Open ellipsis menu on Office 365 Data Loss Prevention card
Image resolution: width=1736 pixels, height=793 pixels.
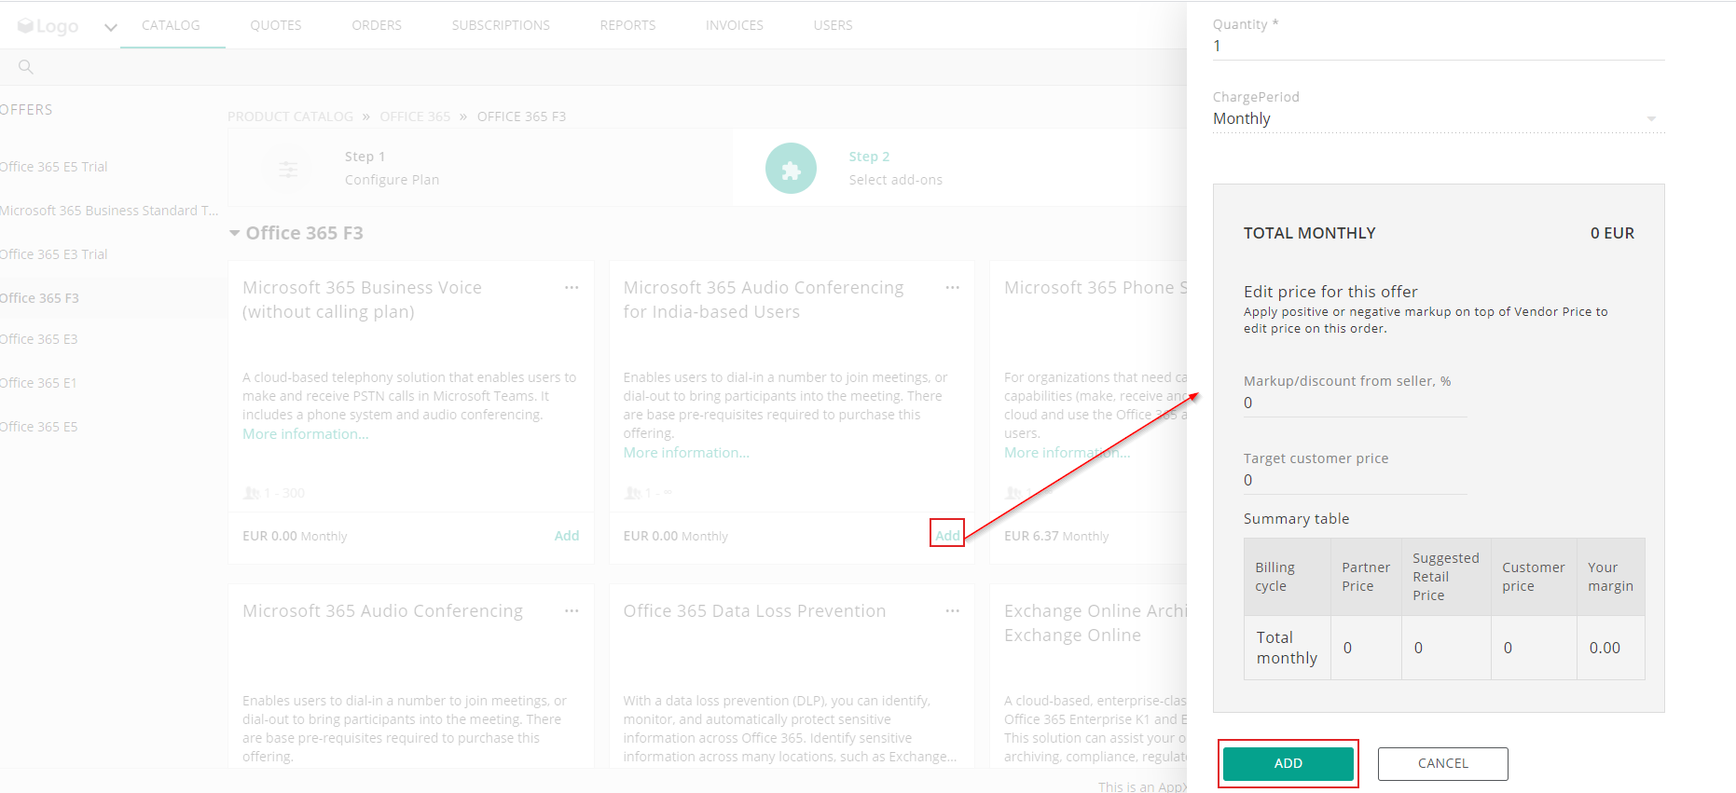(952, 611)
